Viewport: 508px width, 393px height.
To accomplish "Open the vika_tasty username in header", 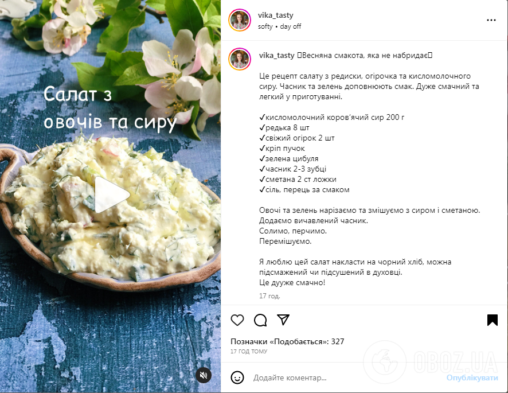I will (275, 15).
